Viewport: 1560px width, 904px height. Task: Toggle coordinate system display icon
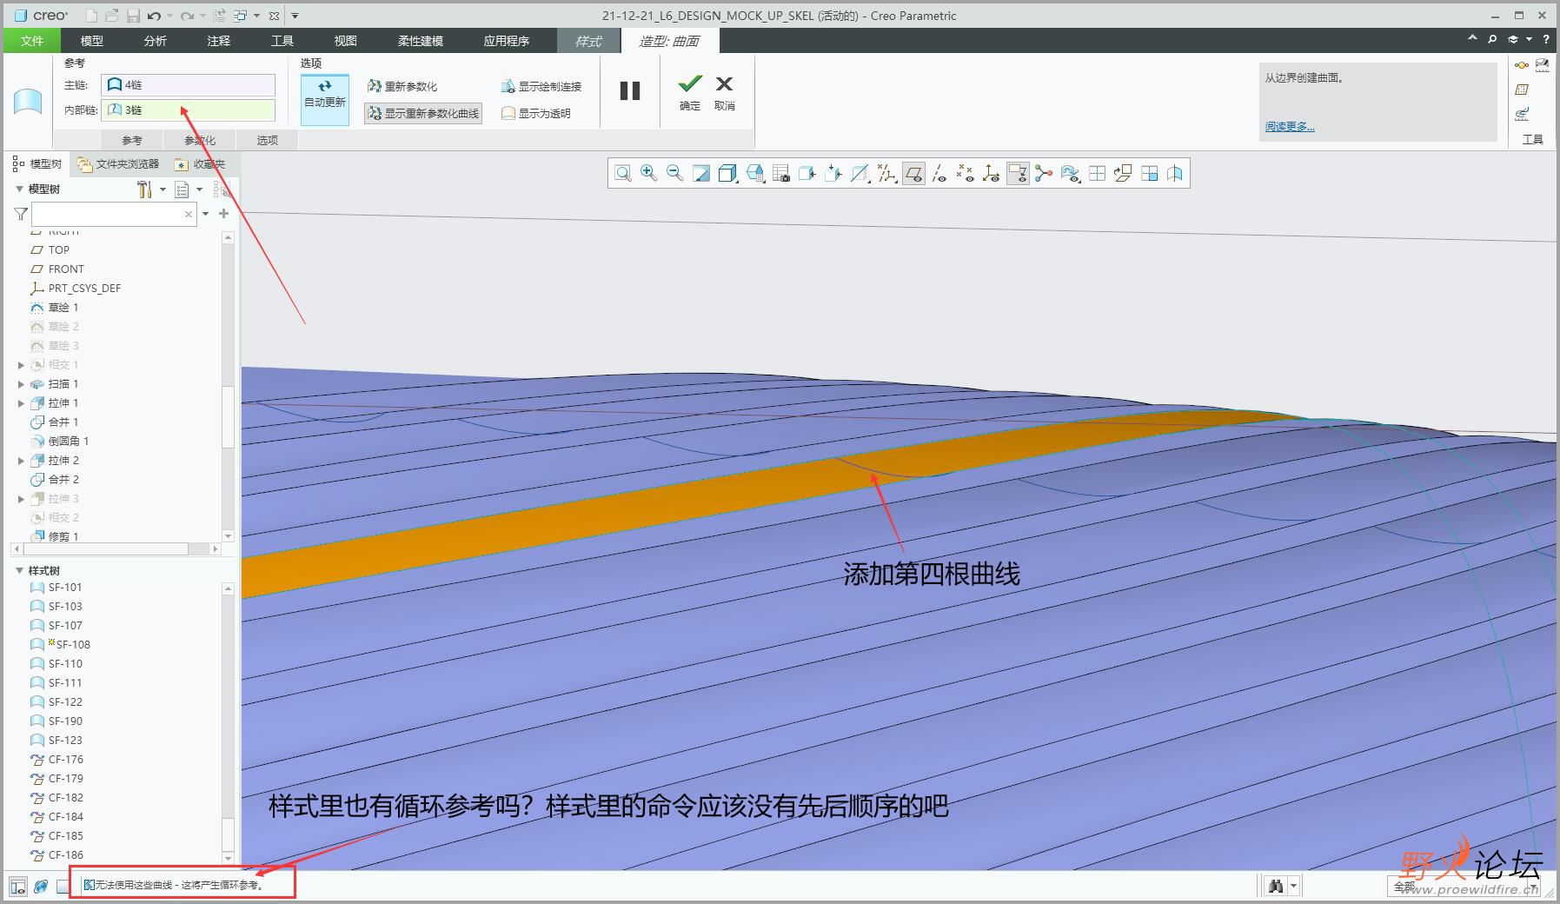(991, 174)
